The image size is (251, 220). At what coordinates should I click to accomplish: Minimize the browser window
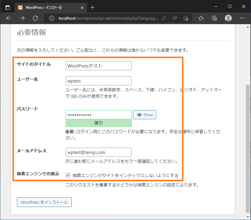[216, 7]
